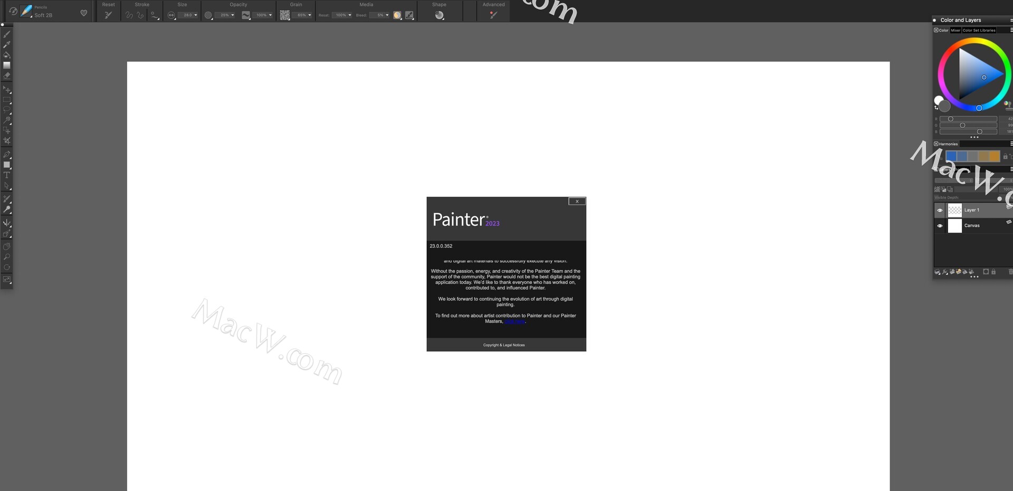The height and width of the screenshot is (491, 1013).
Task: Select the Rotate Page tool
Action: pos(7,268)
